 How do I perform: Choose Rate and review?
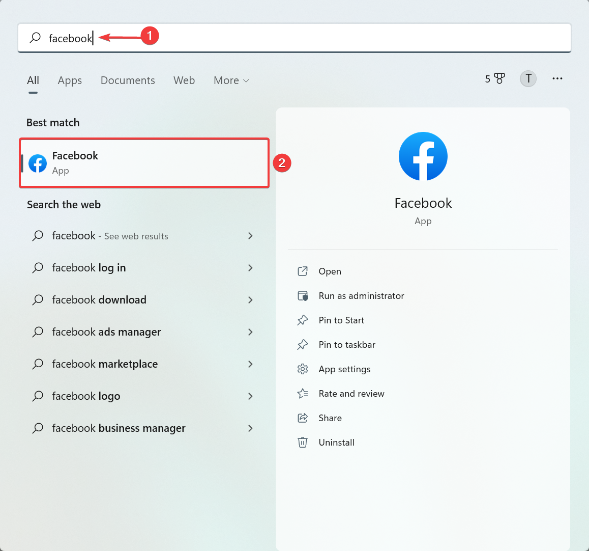point(351,394)
